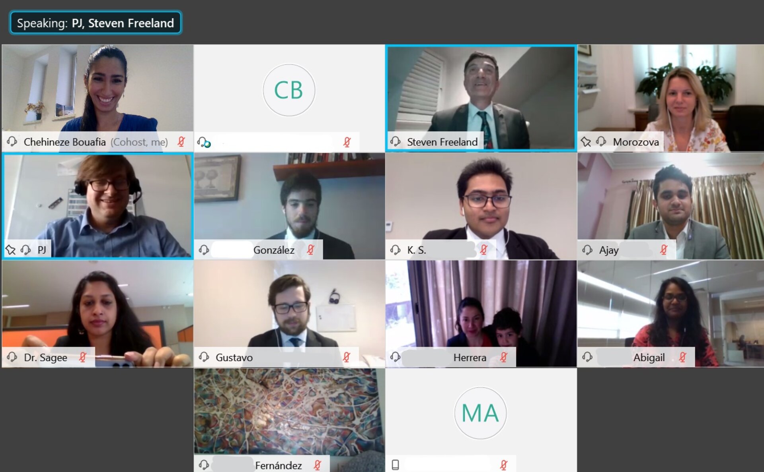
Task: Click headset icon beside Gustavo's name
Action: coord(204,357)
